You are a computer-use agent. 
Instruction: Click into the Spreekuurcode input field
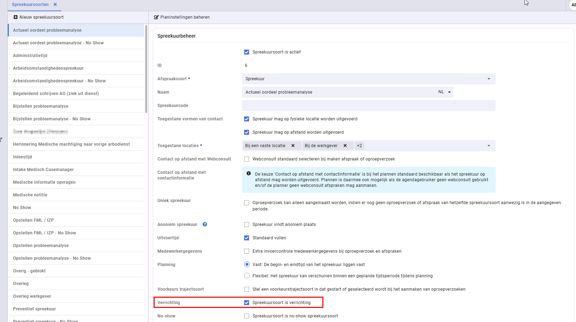(368, 106)
